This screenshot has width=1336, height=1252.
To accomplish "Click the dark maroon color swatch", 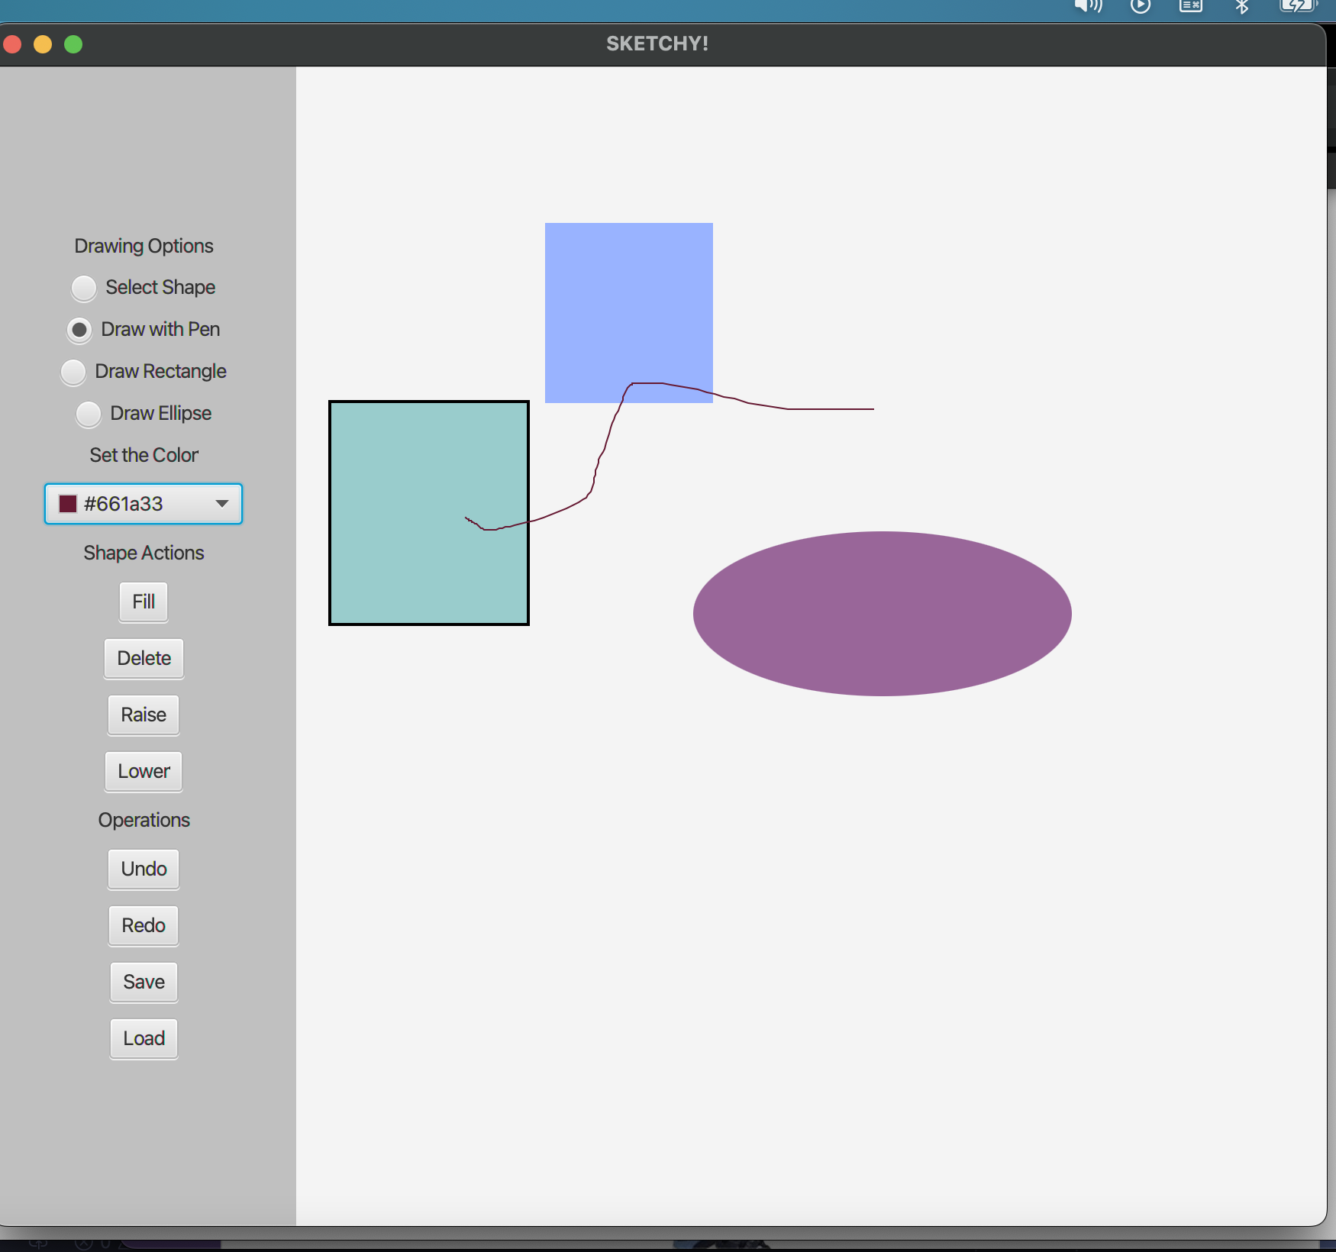I will pyautogui.click(x=68, y=504).
